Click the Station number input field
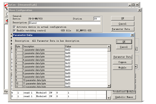The height and width of the screenshot is (104, 156). click(x=97, y=19)
